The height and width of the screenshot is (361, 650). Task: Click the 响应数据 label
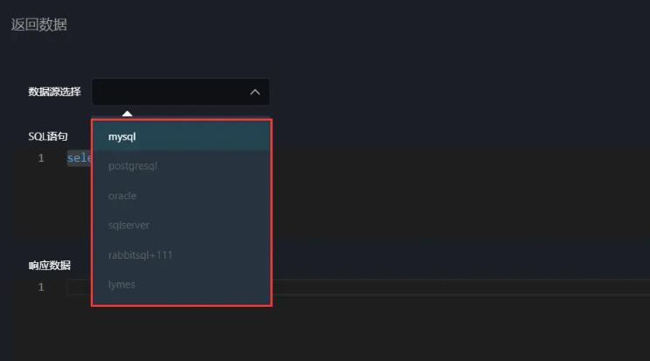click(49, 265)
